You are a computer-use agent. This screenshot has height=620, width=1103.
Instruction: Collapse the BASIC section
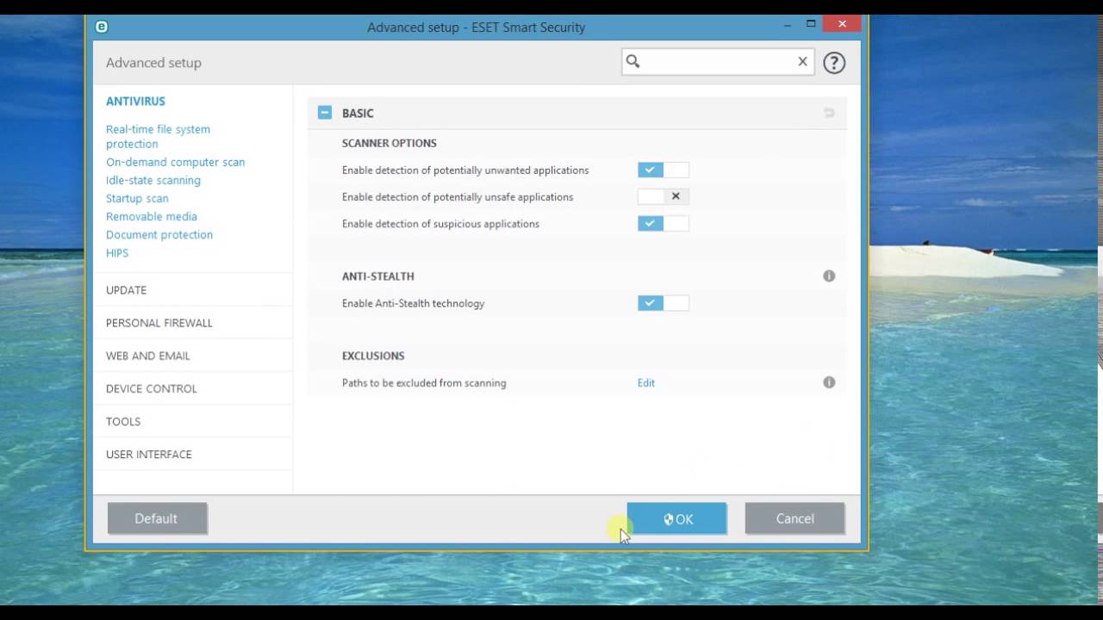tap(325, 112)
